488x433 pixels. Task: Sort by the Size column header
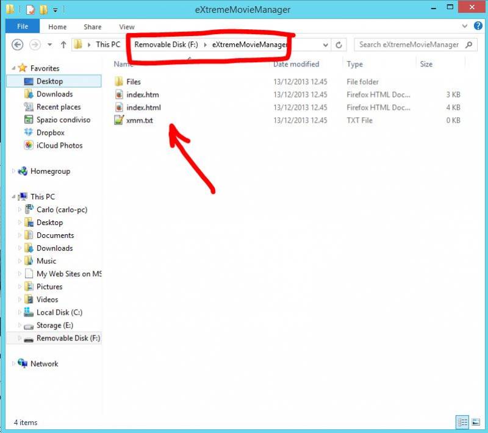426,64
